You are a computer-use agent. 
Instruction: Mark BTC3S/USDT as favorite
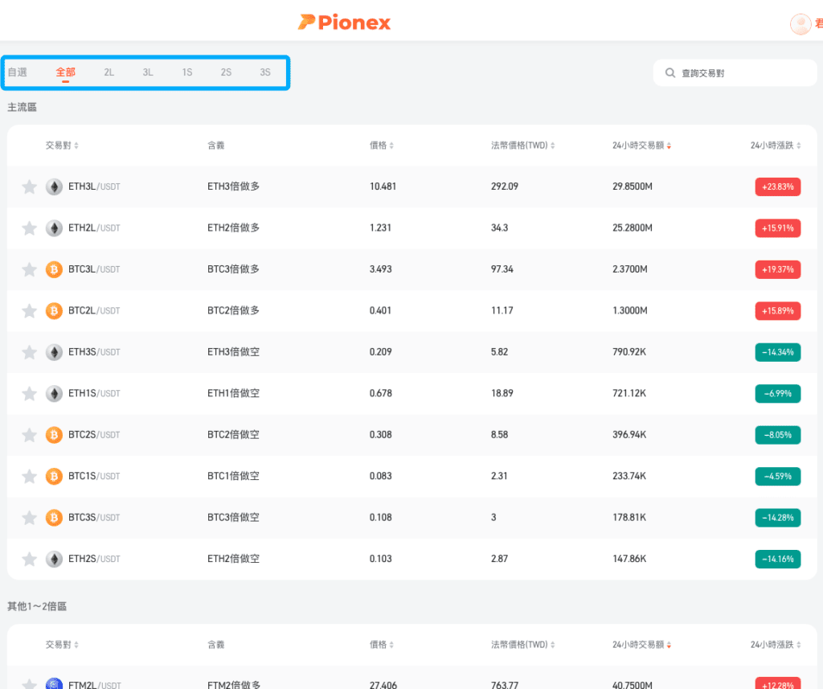coord(30,518)
